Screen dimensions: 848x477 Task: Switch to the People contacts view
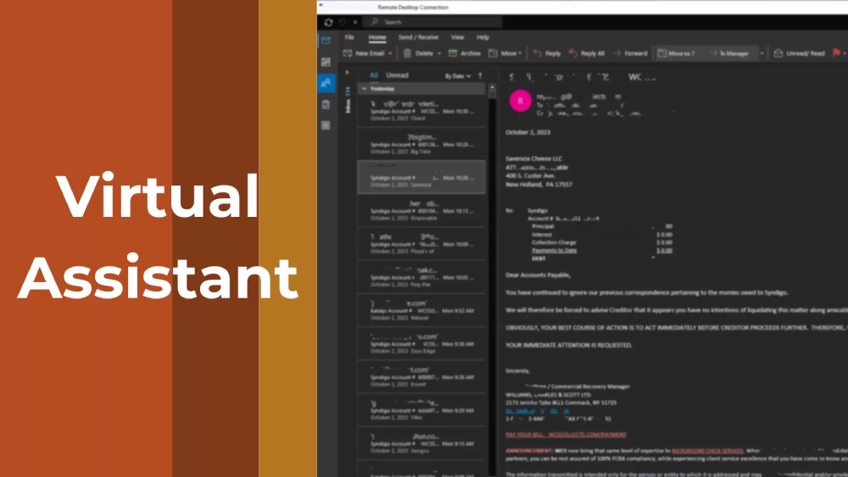pos(326,83)
